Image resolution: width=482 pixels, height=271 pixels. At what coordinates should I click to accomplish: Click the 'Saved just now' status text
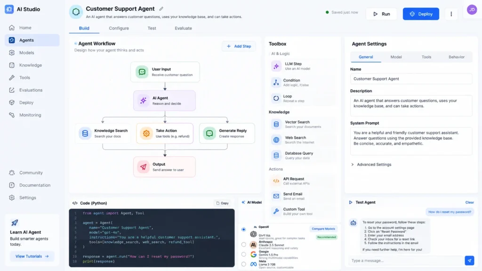[x=345, y=12]
